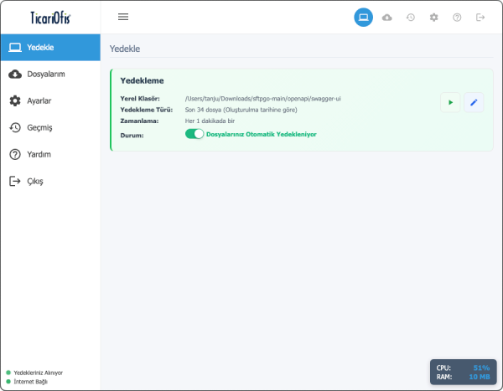503x391 pixels.
Task: Open Yedekle in the sidebar
Action: tap(49, 47)
